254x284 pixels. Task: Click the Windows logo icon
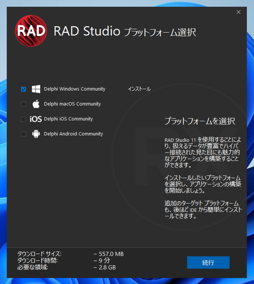36,89
